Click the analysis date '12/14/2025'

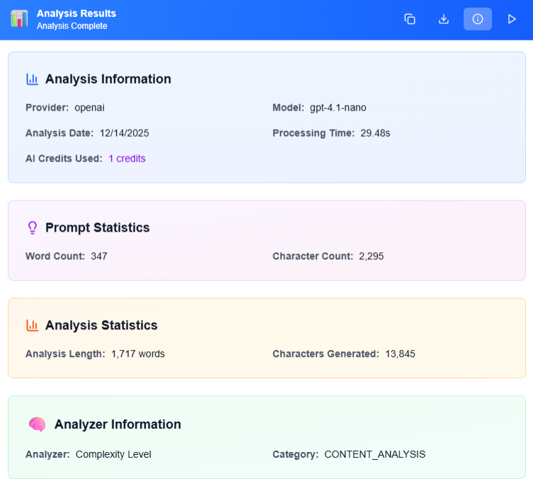[124, 133]
